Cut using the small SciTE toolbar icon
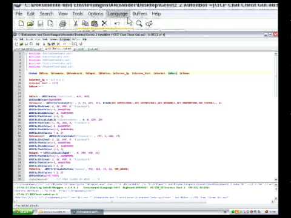Viewport: 291px width, 218px height. 44,44
